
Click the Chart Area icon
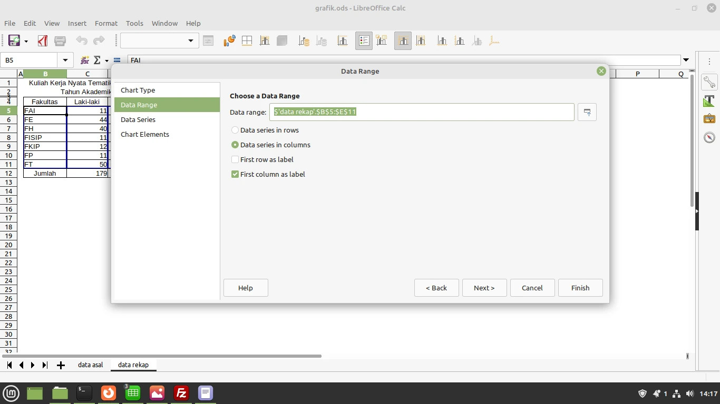[x=247, y=41]
